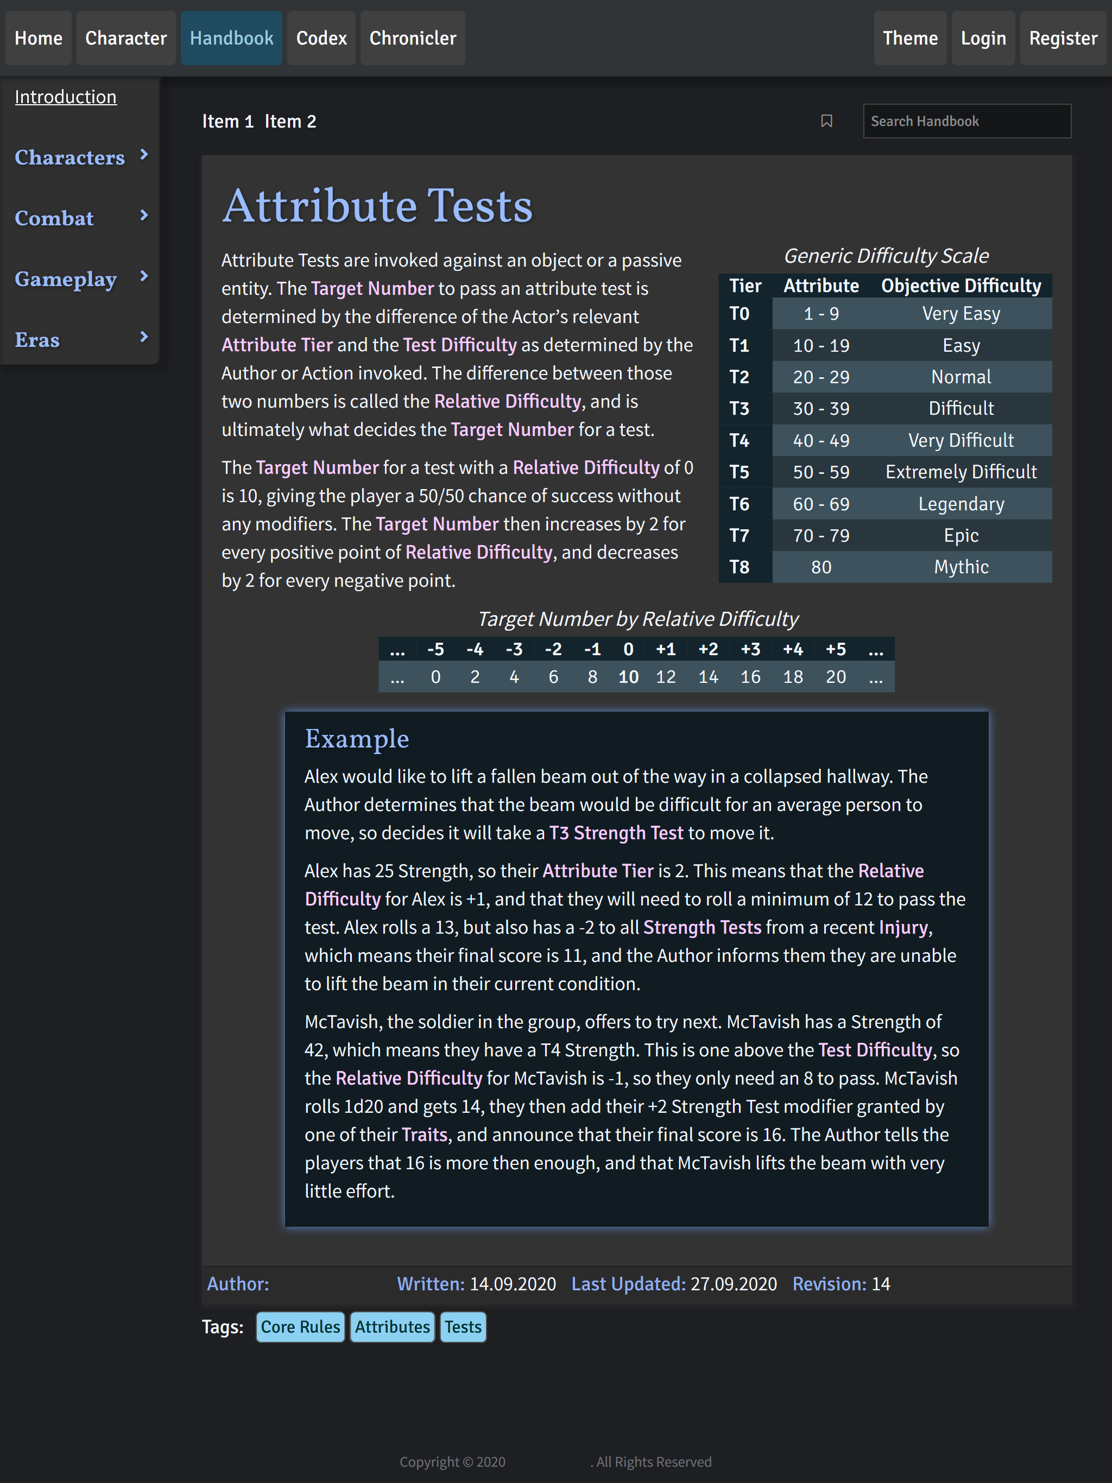The height and width of the screenshot is (1483, 1112).
Task: Click the Register button
Action: click(x=1063, y=38)
